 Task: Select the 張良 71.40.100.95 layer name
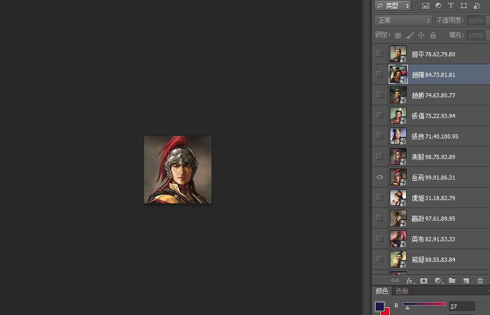coord(435,136)
